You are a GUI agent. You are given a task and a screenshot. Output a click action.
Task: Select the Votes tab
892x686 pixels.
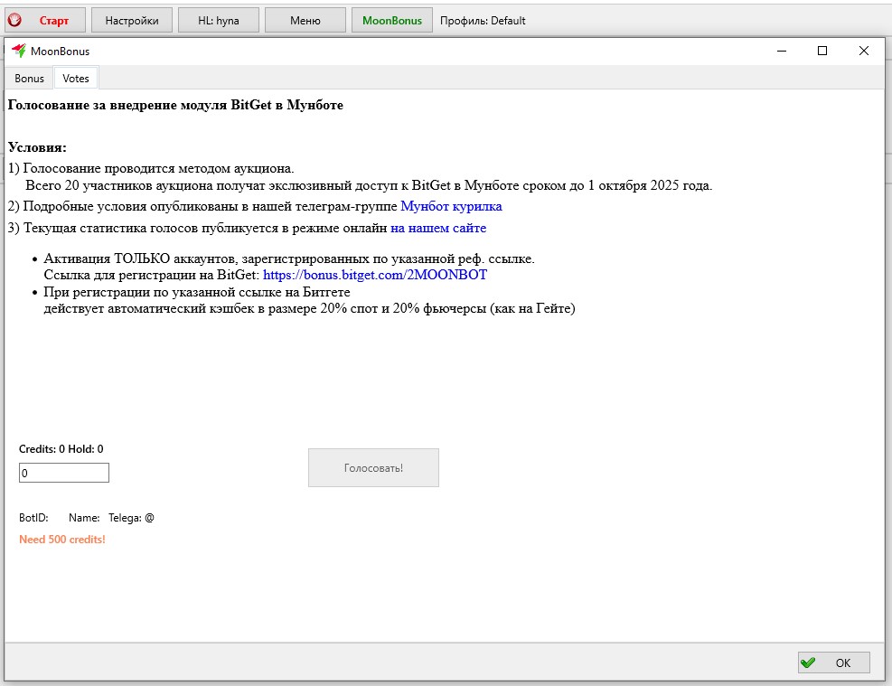tap(76, 79)
